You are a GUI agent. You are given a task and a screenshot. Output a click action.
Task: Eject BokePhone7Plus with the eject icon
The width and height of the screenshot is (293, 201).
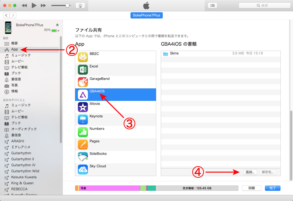57,25
